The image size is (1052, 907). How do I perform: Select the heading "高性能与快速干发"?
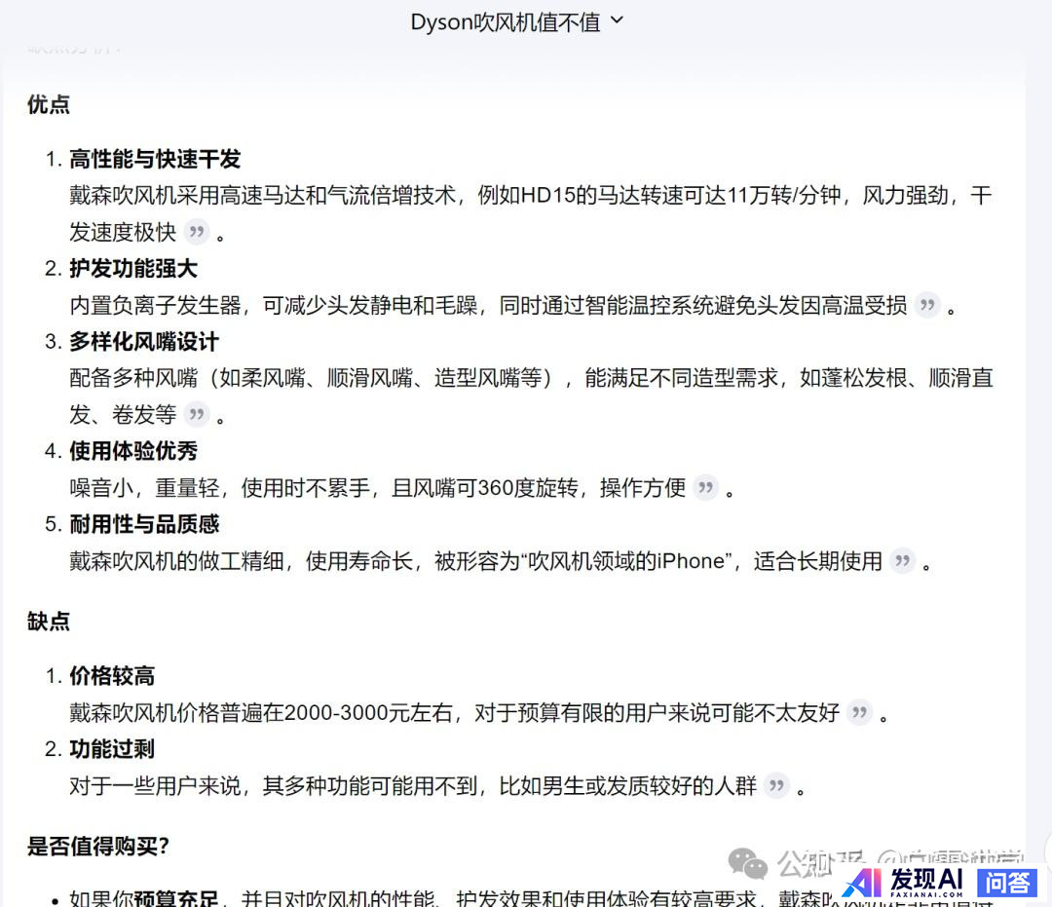(155, 159)
